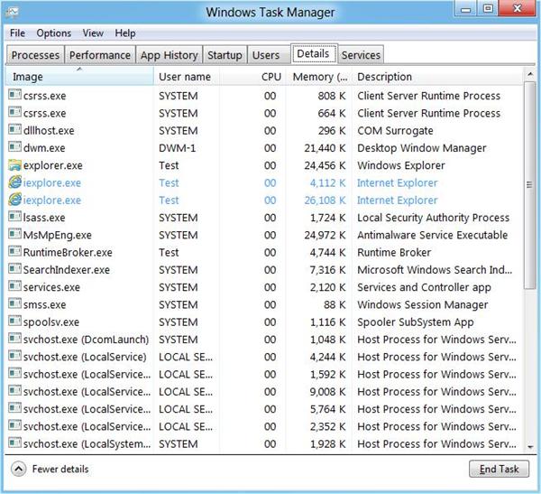Click the scrollbar down arrow
Viewport: 541px width, 494px height.
pyautogui.click(x=529, y=447)
